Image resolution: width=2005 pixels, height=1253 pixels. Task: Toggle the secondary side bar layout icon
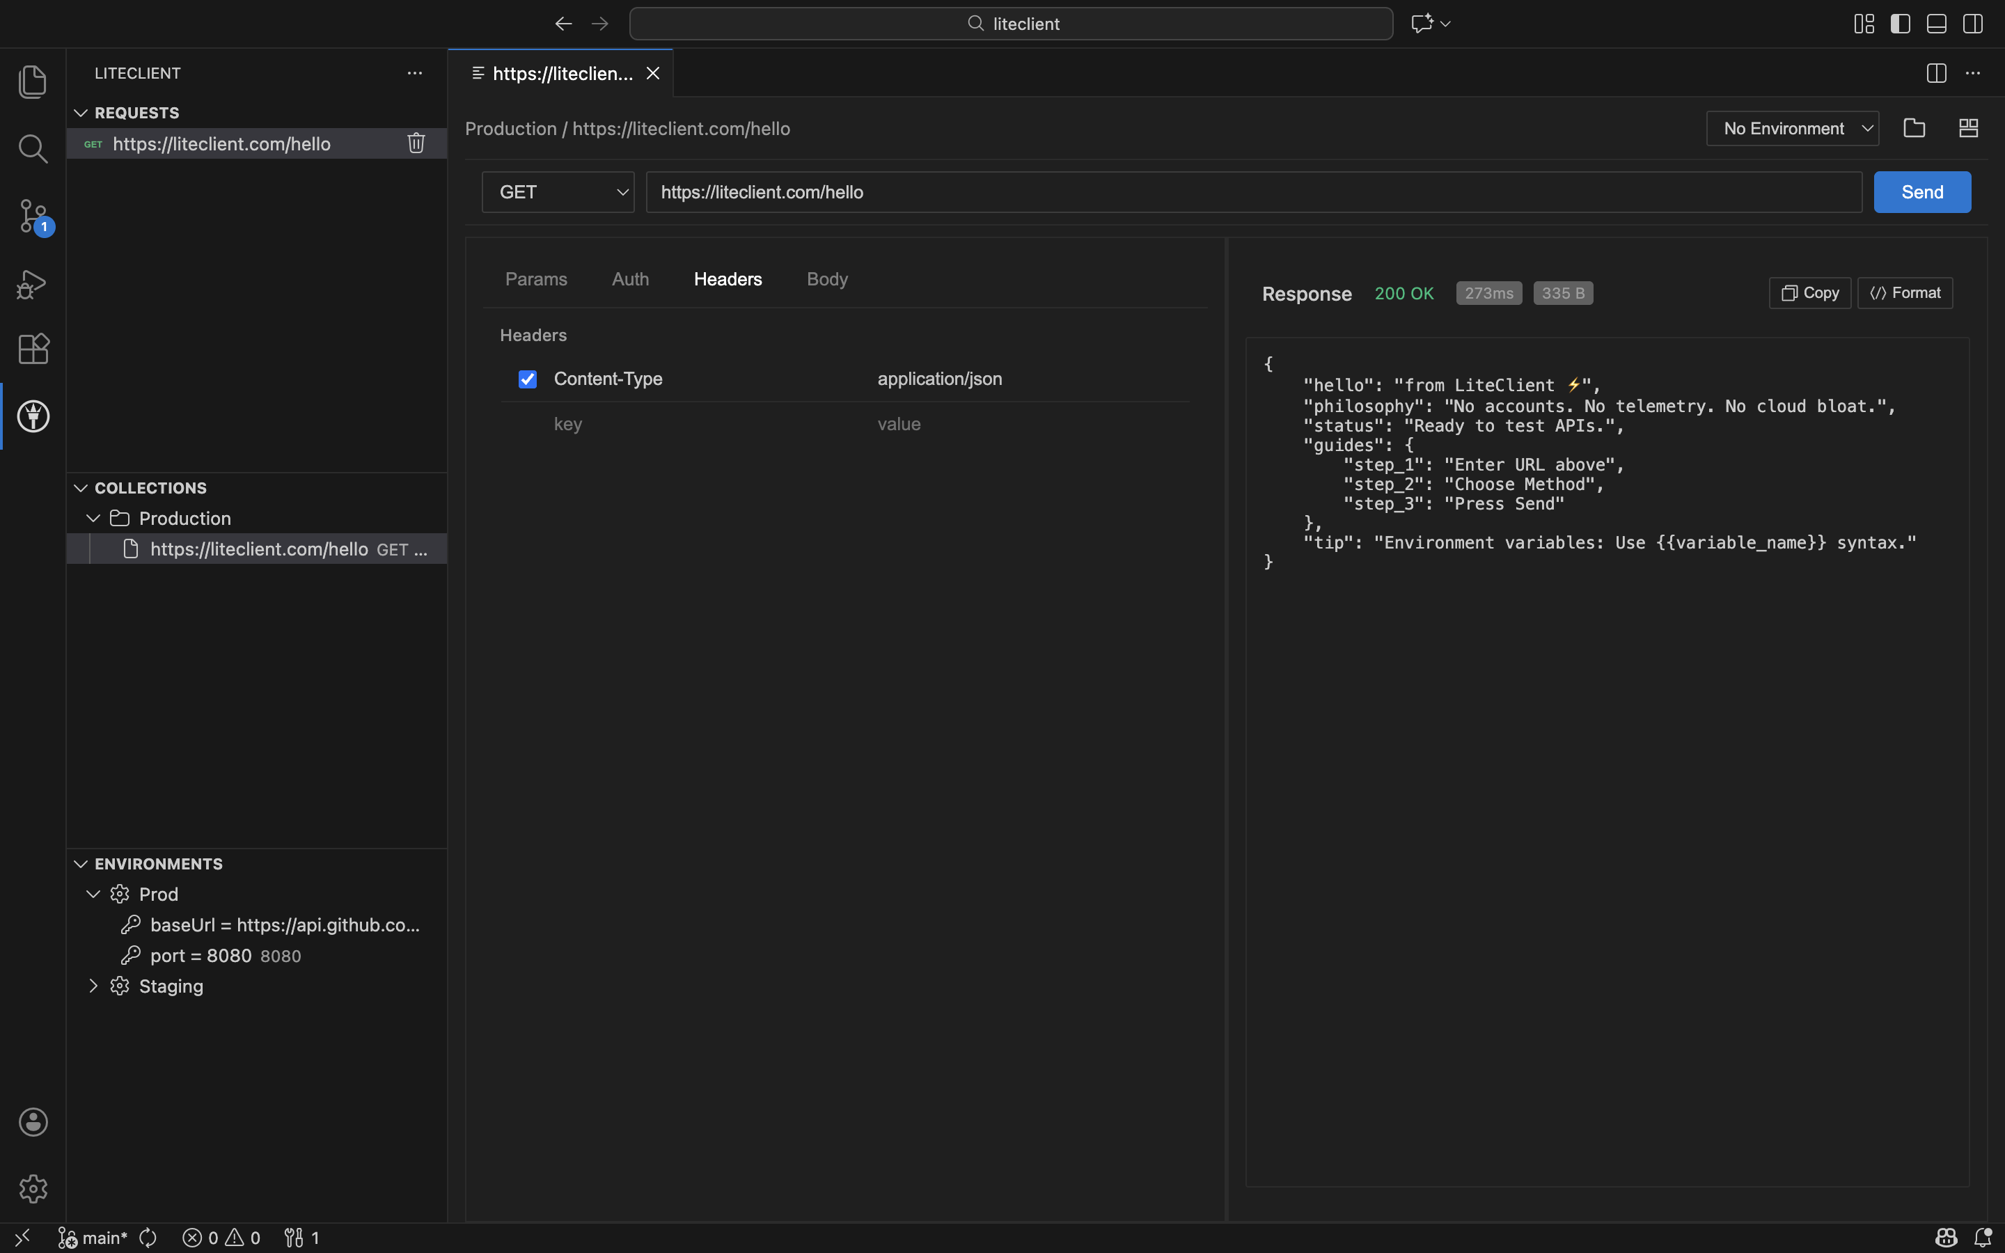tap(1973, 24)
